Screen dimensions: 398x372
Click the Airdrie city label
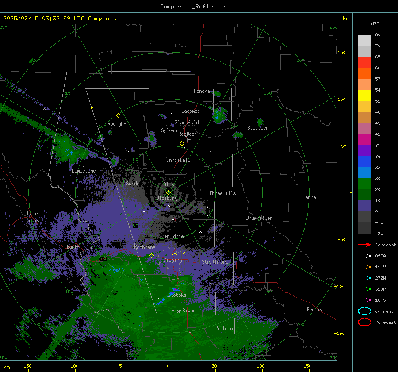(174, 236)
